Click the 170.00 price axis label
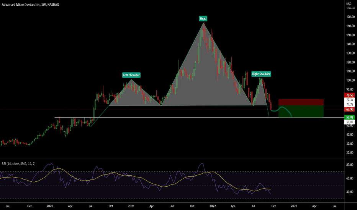This screenshot has height=210, width=357. point(350,17)
